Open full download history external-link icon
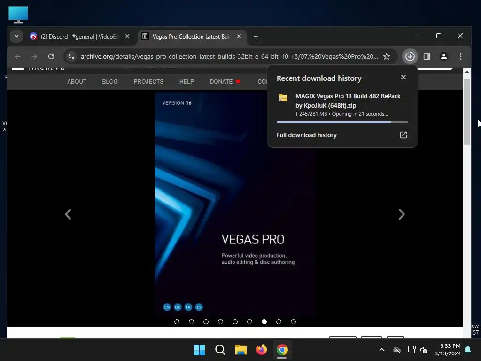481x361 pixels. 403,135
